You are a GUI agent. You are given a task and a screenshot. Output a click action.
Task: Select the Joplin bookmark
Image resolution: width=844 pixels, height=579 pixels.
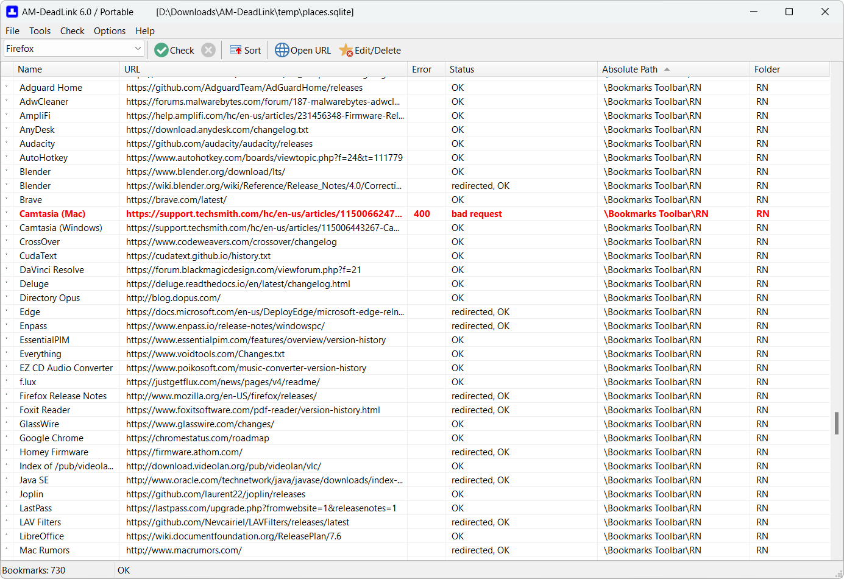(32, 494)
